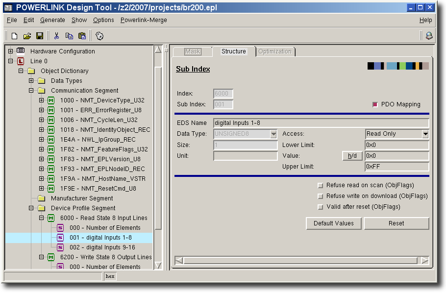Screen dimensions: 446x294
Task: Click the New file toolbar icon
Action: pos(15,36)
